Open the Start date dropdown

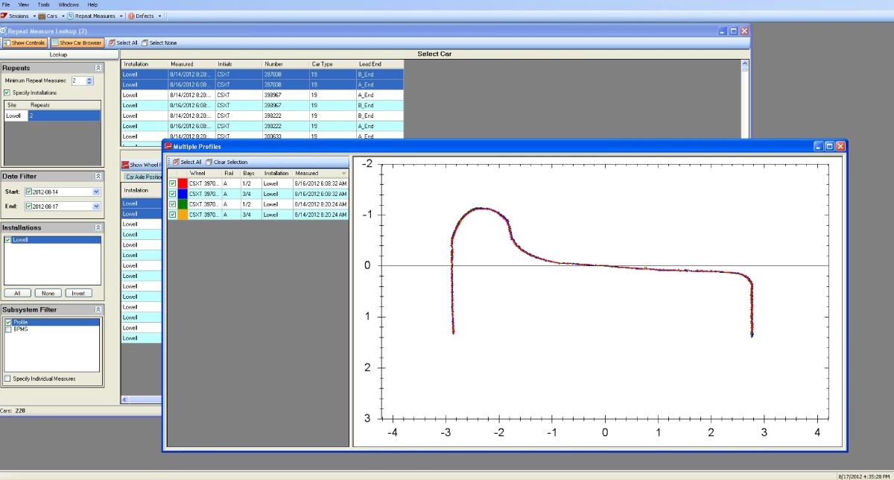point(96,192)
